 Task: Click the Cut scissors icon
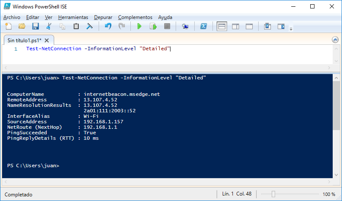coord(49,26)
